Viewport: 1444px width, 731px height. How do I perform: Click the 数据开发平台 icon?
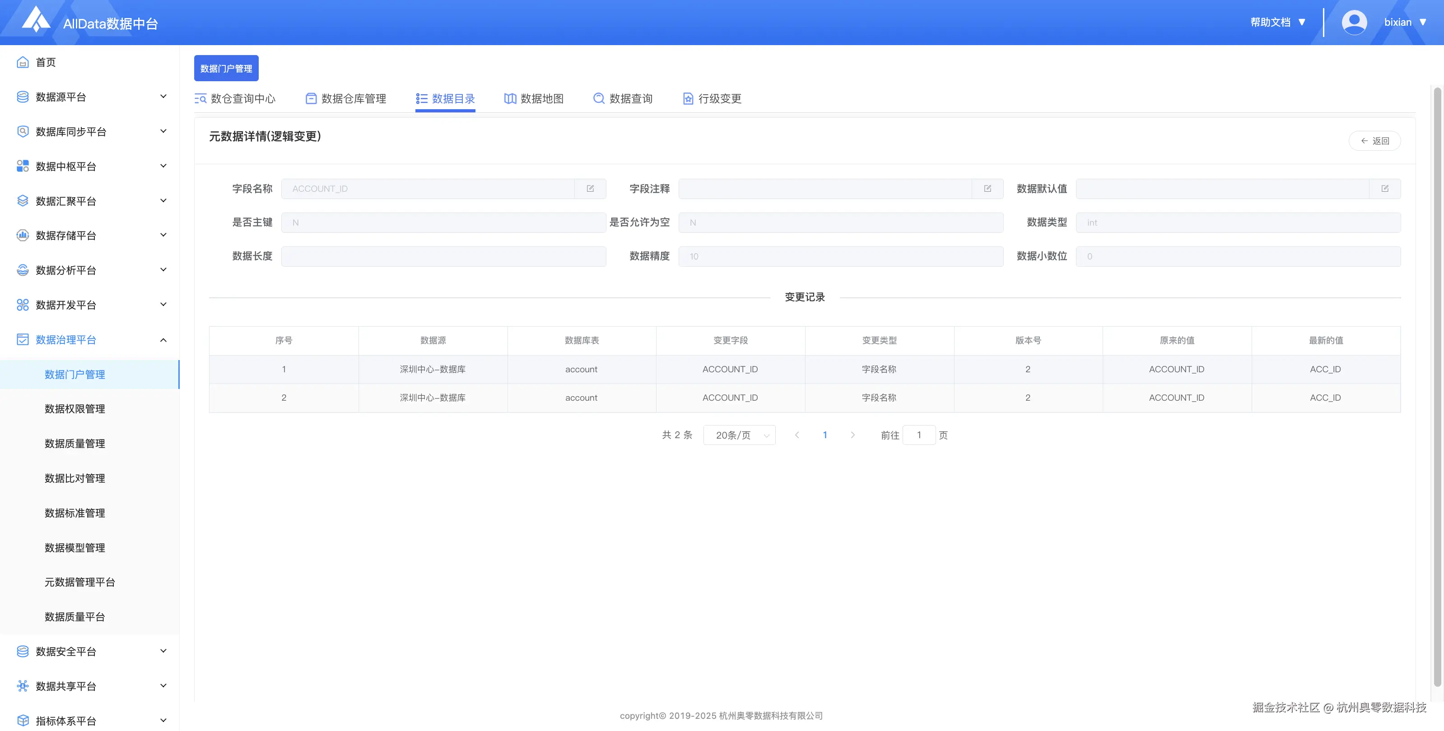(23, 305)
